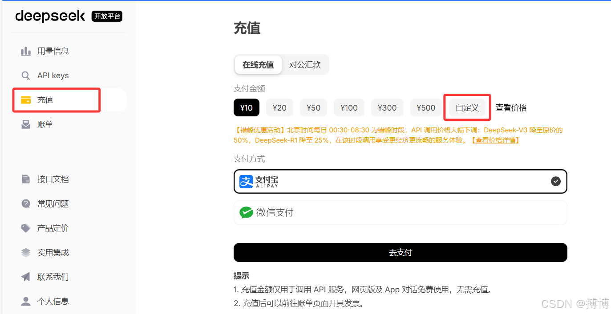The image size is (611, 314).
Task: Click the billing inbox icon
Action: coord(26,124)
